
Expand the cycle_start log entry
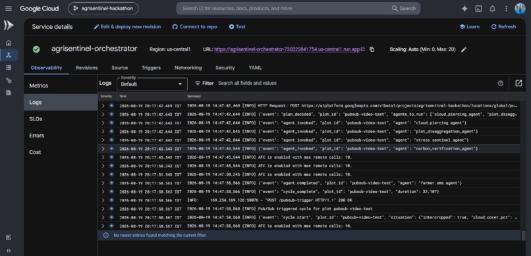coord(103,217)
